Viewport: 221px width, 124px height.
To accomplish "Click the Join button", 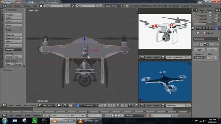I will (13, 45).
